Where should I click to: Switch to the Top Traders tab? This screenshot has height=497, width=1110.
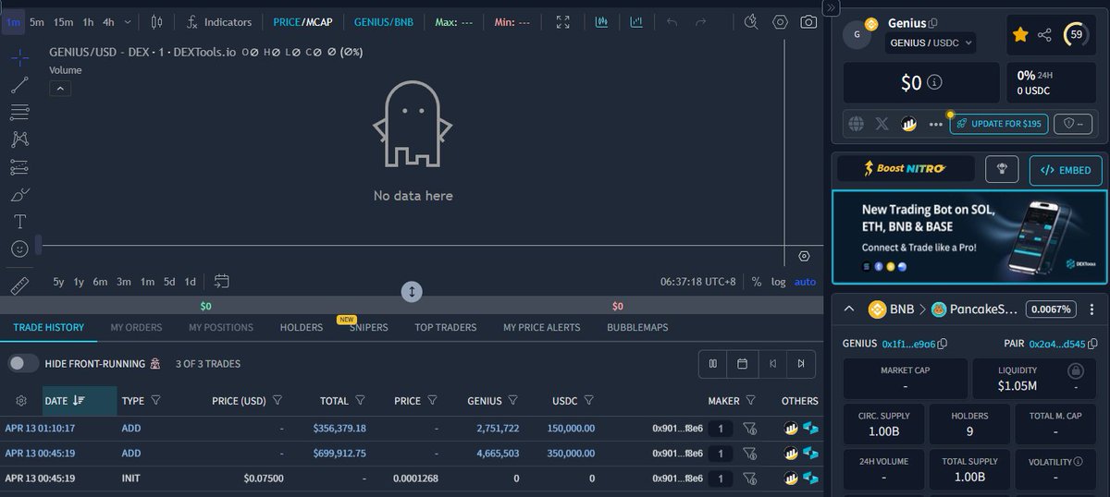(x=446, y=327)
